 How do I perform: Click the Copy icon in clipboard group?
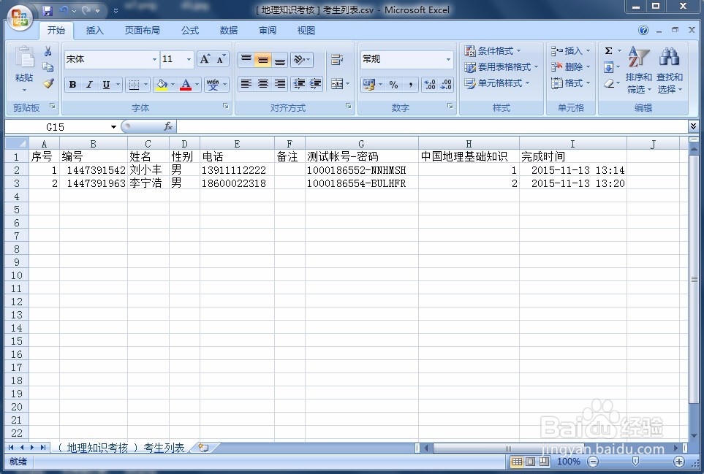(48, 67)
